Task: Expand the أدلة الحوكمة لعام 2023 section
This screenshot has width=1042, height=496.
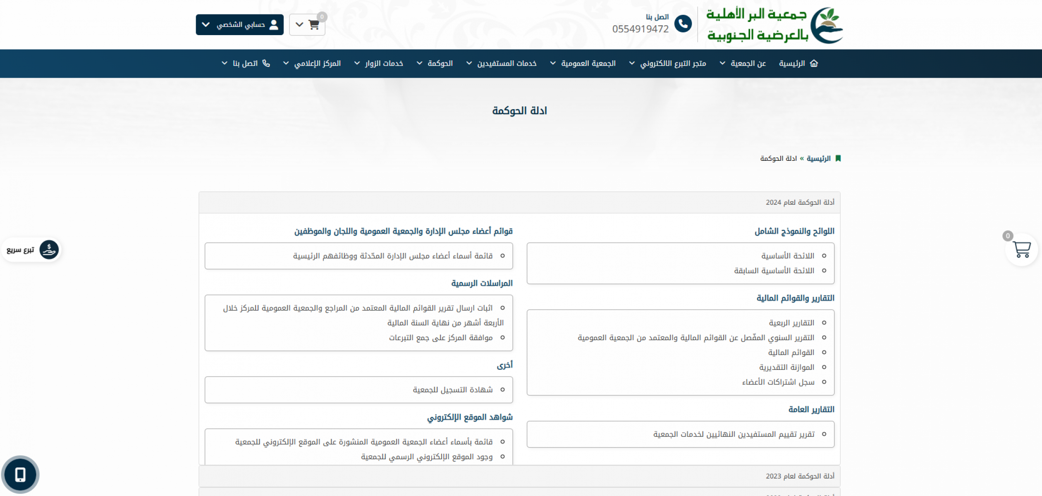Action: 800,476
